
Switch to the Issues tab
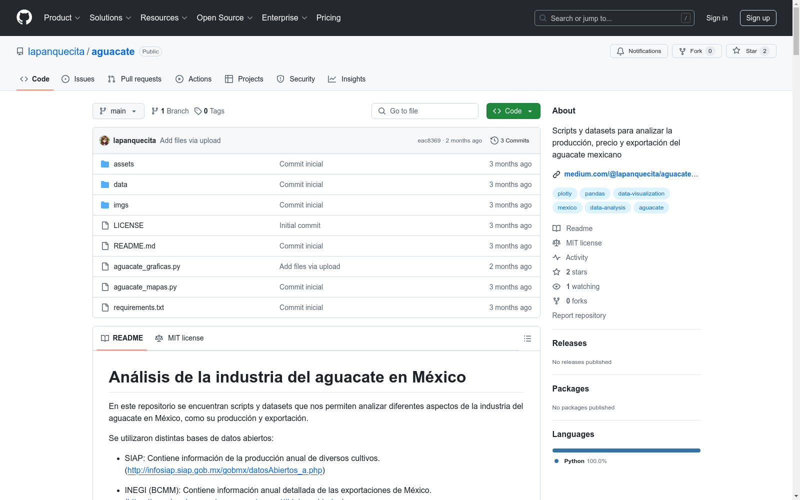(x=78, y=79)
